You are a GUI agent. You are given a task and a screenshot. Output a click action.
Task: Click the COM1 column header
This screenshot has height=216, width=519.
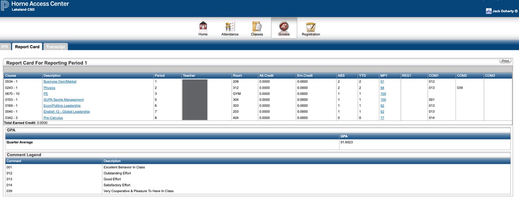point(442,75)
